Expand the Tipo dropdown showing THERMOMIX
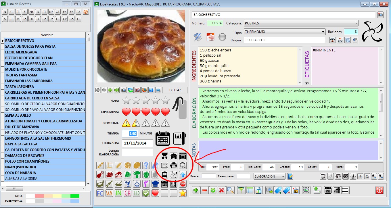391x208 pixels. [285, 32]
